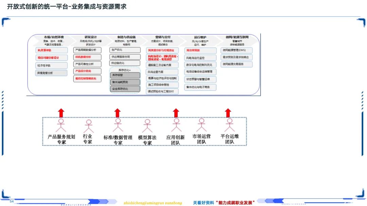Click the 产品周期数据分析 box
The image size is (367, 206).
point(87,50)
